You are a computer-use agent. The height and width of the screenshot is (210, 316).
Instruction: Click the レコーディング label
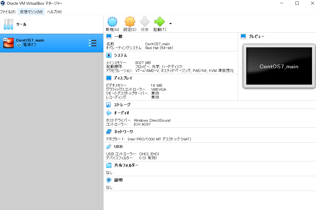[x=117, y=97]
